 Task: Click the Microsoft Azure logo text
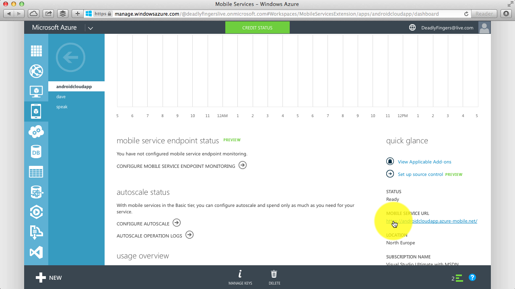point(54,28)
